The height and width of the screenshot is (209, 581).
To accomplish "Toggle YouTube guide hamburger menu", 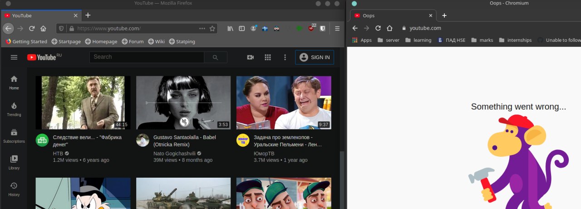I will [14, 57].
